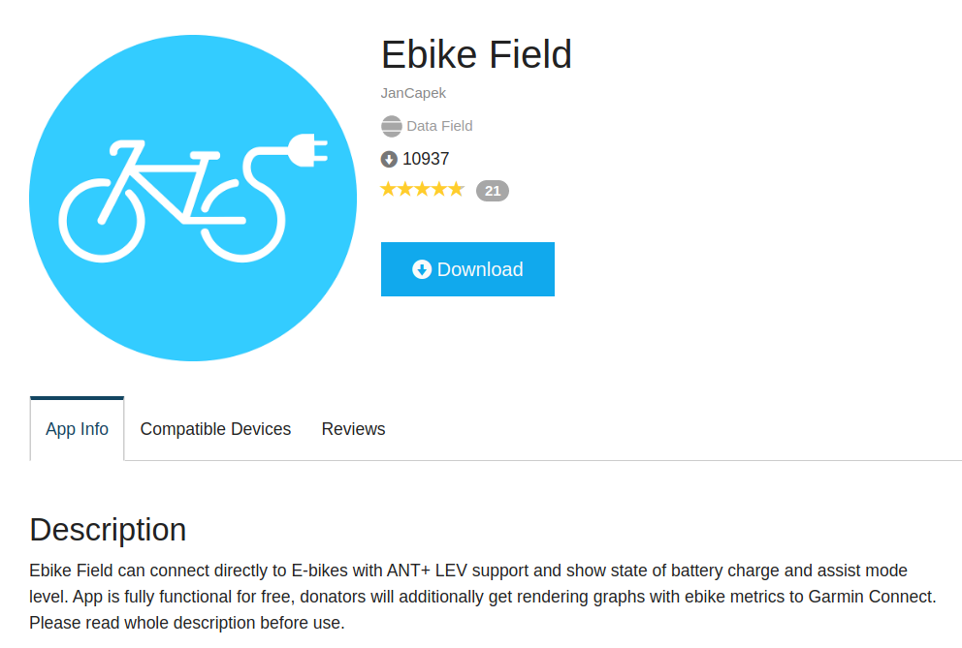Click the third yellow rating star
Screen dimensions: 962x648
point(422,190)
